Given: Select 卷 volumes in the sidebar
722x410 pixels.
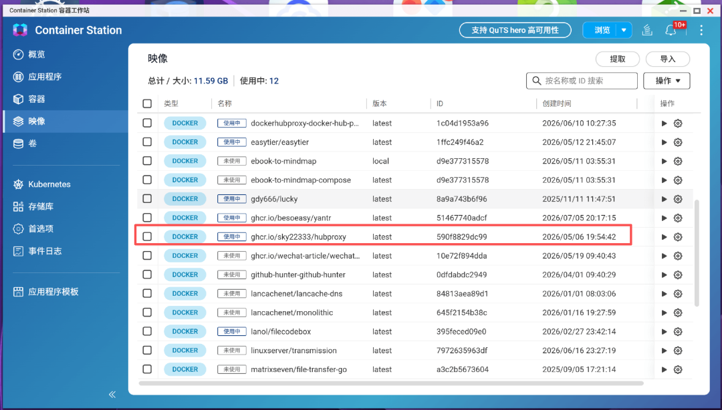Looking at the screenshot, I should pos(65,144).
